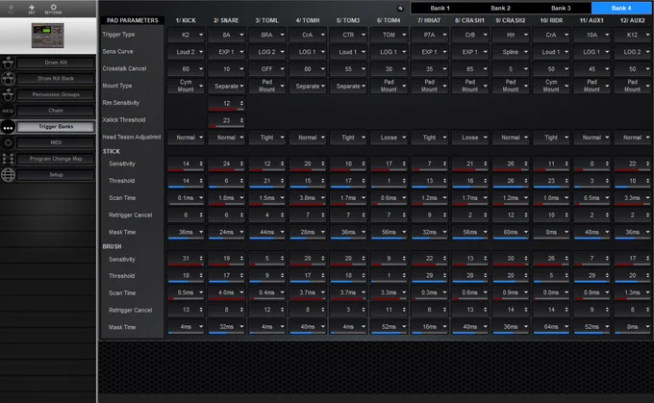Open the AUX2 Trigger Type dropdown
The height and width of the screenshot is (403, 654).
pyautogui.click(x=632, y=35)
